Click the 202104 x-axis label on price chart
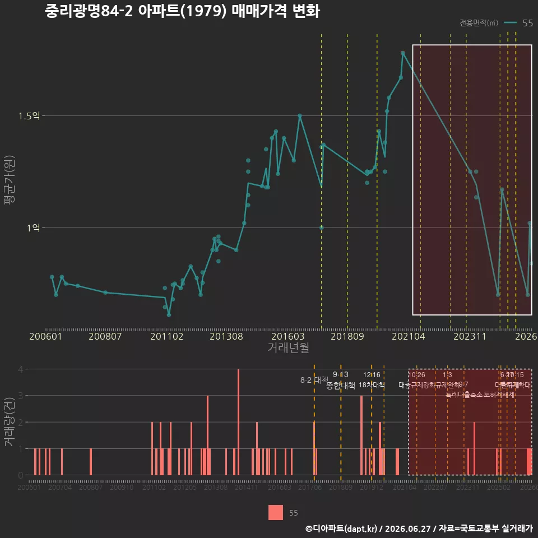The height and width of the screenshot is (538, 538). (409, 336)
